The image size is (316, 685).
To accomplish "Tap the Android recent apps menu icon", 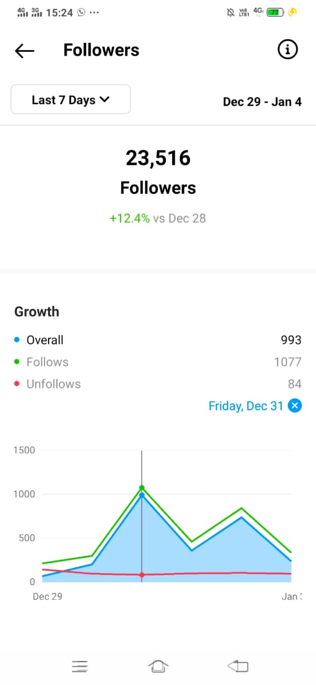I will point(80,666).
